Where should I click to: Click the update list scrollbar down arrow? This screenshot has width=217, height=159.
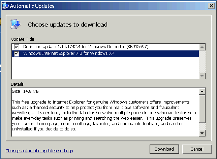(x=202, y=76)
